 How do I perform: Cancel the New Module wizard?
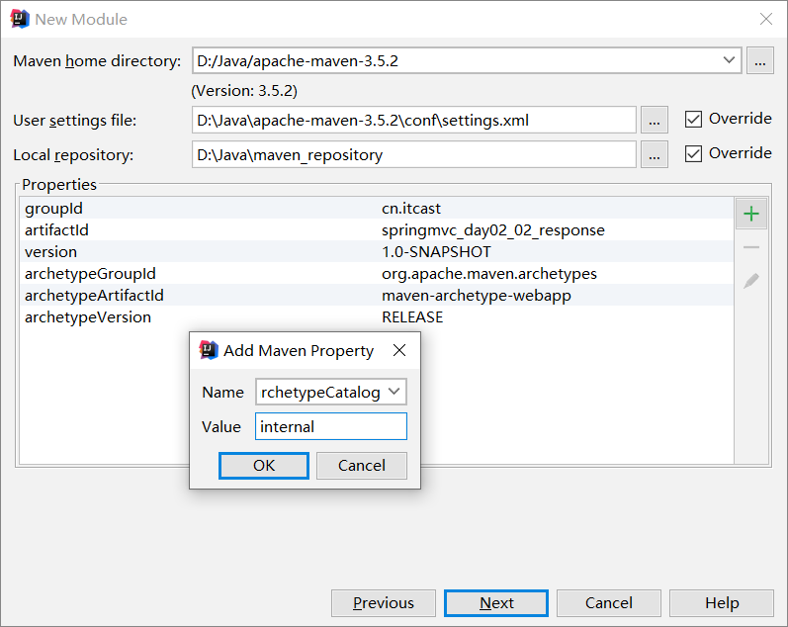609,603
